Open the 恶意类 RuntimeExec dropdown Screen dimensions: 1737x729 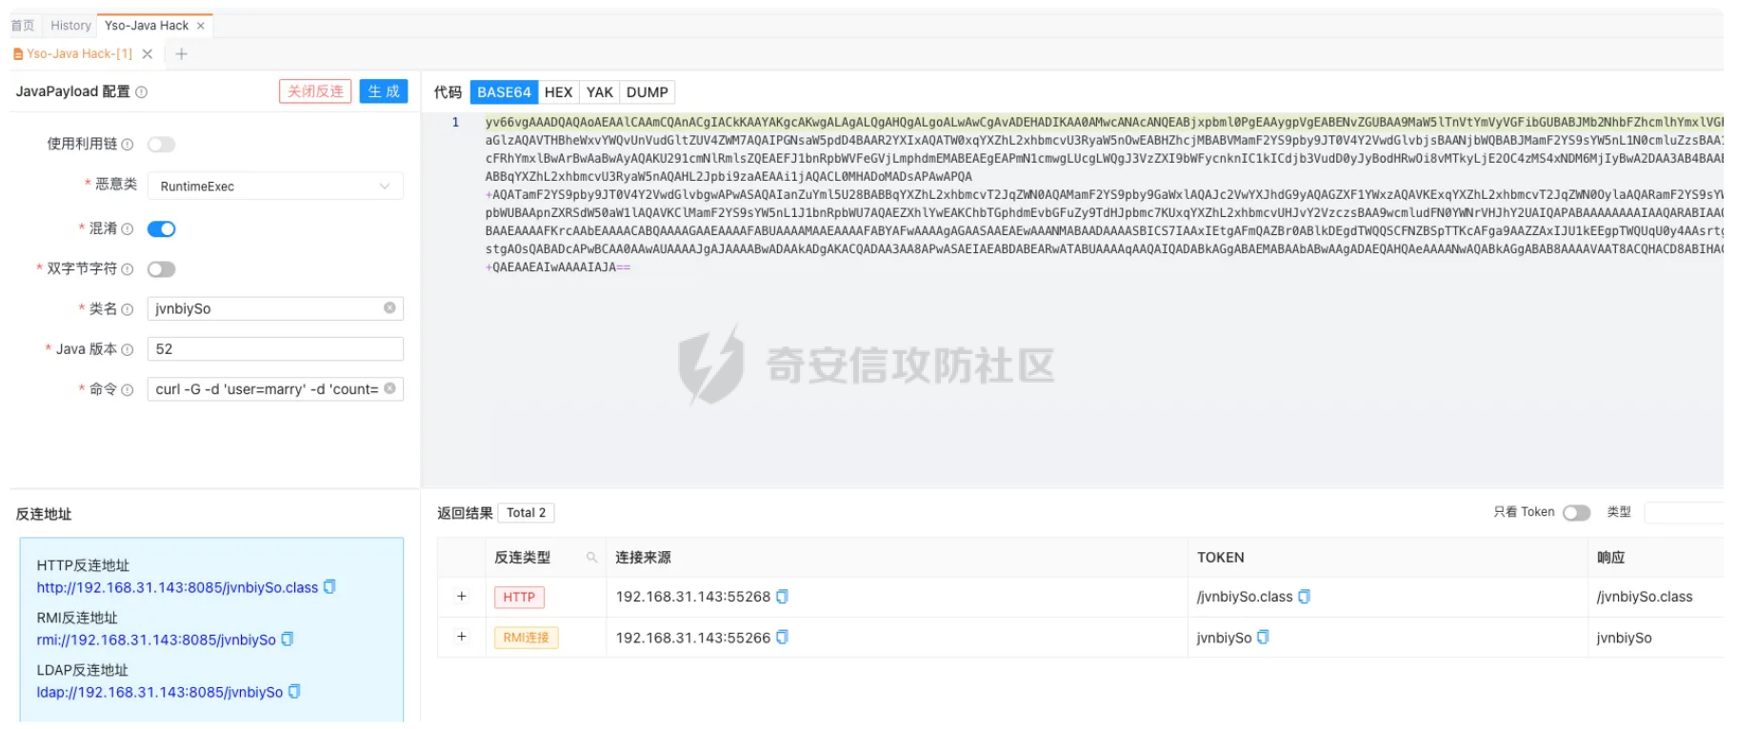point(275,187)
